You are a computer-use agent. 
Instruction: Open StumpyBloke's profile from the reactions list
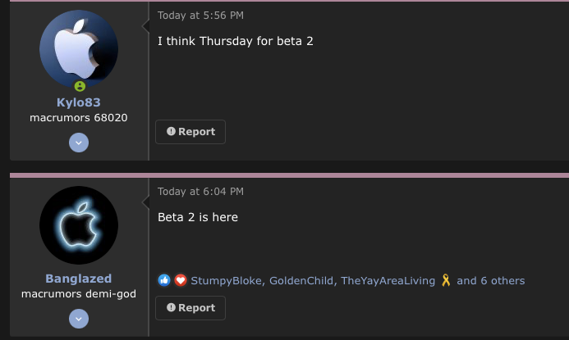(227, 280)
